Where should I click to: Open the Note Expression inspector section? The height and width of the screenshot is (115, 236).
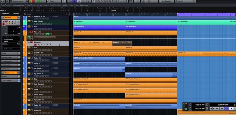[11, 61]
